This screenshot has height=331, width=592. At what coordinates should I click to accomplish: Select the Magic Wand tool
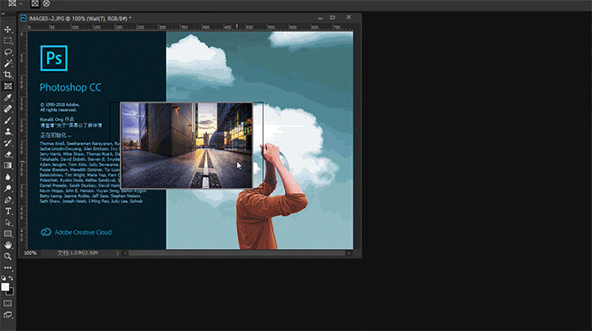point(8,63)
